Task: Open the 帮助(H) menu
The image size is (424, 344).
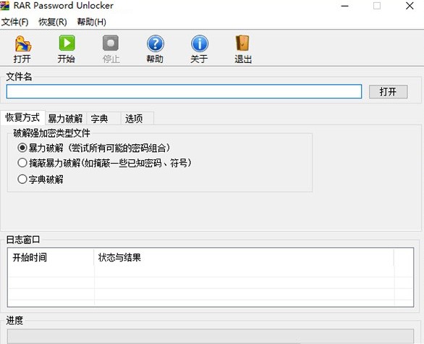Action: (91, 22)
